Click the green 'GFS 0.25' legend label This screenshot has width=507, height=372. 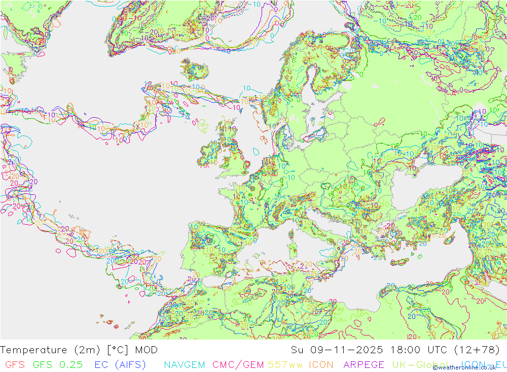coord(58,364)
